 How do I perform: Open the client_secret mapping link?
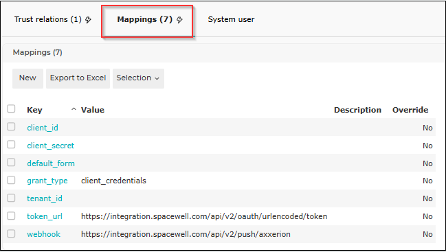(51, 146)
